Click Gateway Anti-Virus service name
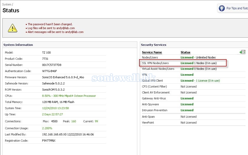The width and height of the screenshot is (248, 155). [154, 98]
